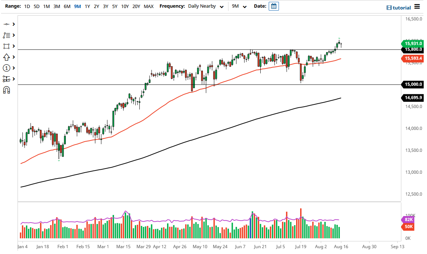Expand the arrow marker tool options
427x254 pixels.
point(14,57)
